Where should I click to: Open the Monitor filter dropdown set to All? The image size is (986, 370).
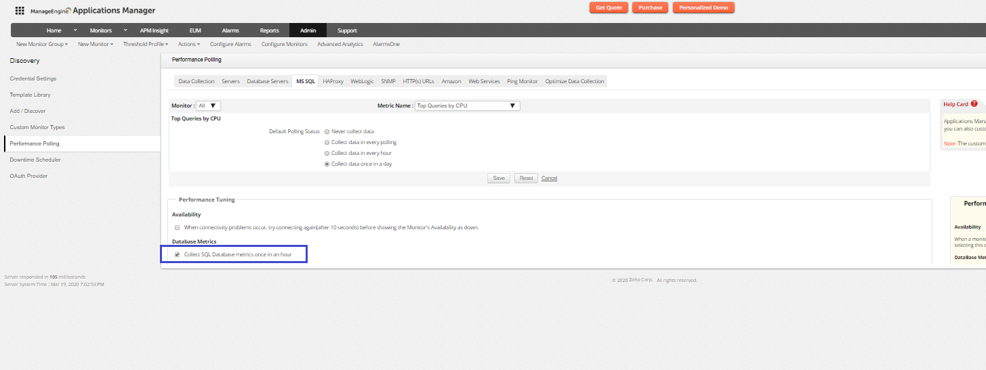click(x=208, y=106)
